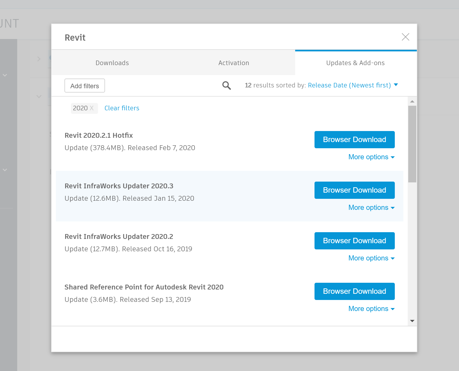Click the results list scrollbar thumb

tap(412, 144)
